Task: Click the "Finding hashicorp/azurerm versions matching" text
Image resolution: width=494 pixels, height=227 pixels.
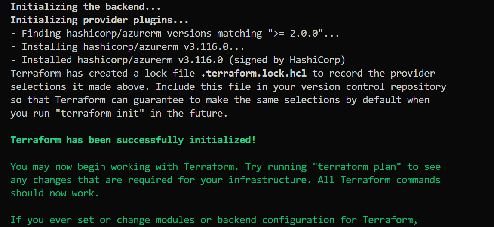Action: coord(142,34)
